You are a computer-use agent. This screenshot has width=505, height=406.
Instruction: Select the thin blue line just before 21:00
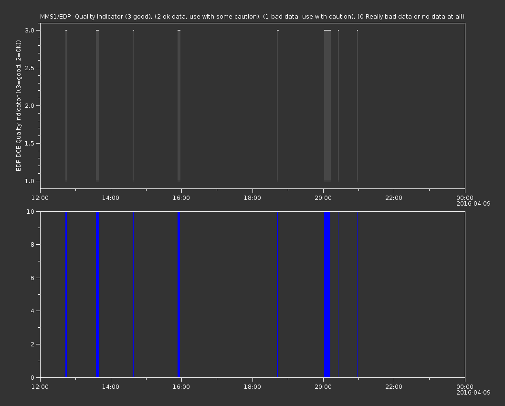357,294
